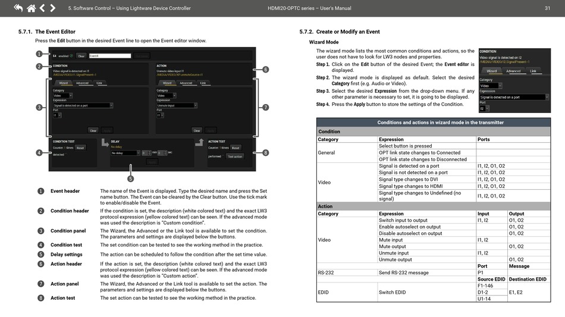The height and width of the screenshot is (317, 565).
Task: Select Link tab in the Condition panel
Action: [x=99, y=83]
